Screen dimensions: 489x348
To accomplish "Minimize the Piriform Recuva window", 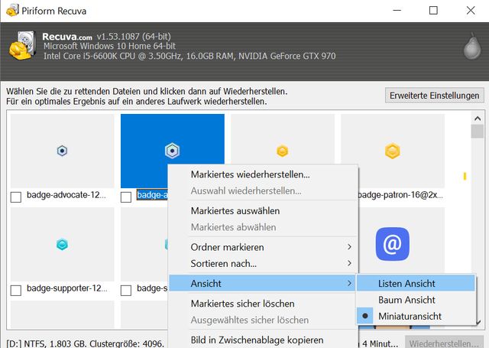I will 397,10.
